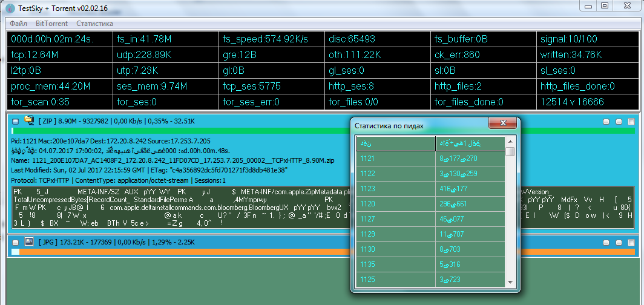Click the green ZIP download progress bar
644x305 pixels.
coord(182,131)
